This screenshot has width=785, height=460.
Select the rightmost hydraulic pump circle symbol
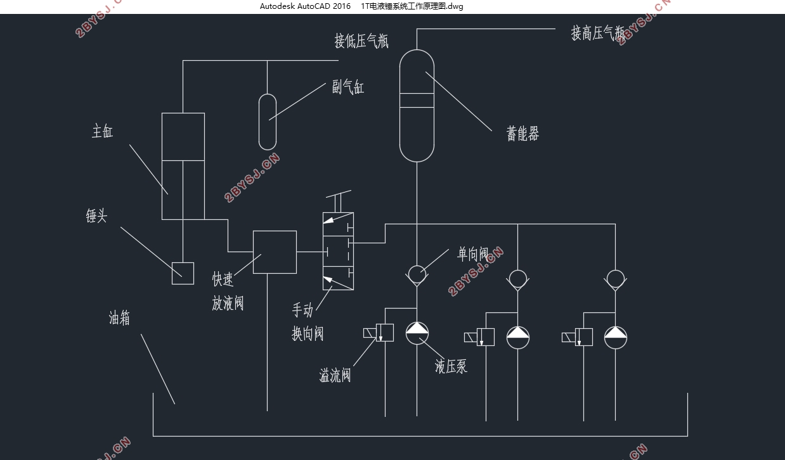tap(615, 337)
